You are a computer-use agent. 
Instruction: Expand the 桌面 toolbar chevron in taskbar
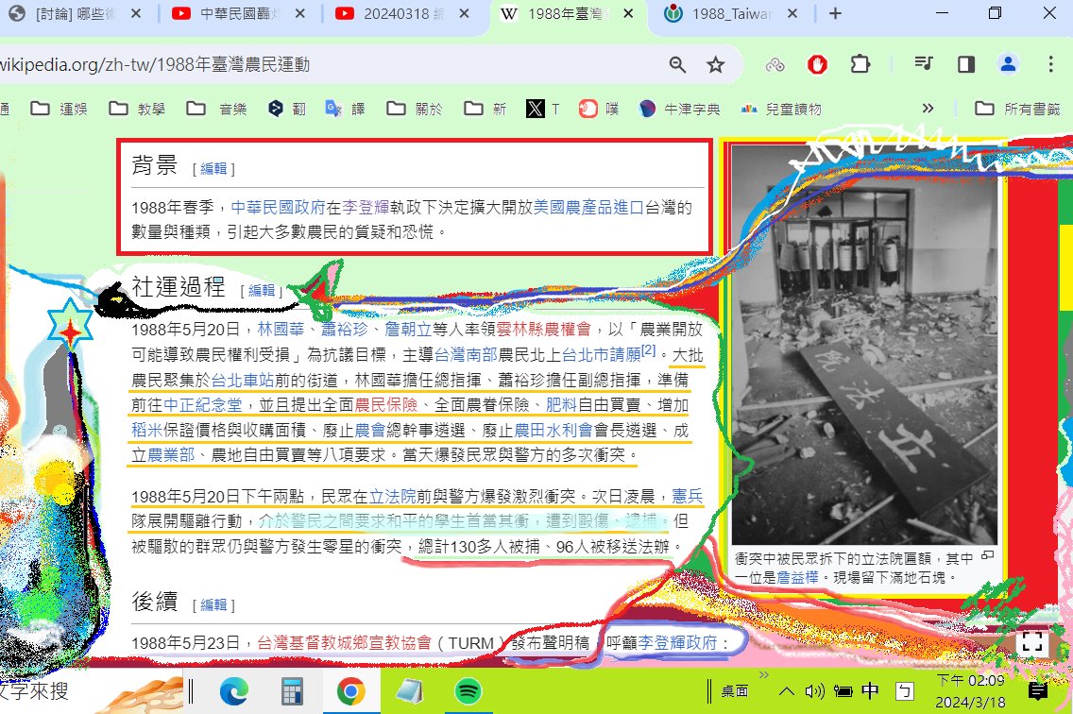pos(764,674)
